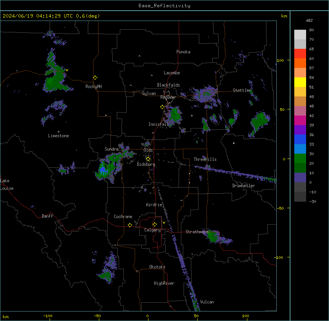The image size is (329, 321).
Task: Pick the violet 39–36 dBZ legend swatch
Action: [x=300, y=130]
